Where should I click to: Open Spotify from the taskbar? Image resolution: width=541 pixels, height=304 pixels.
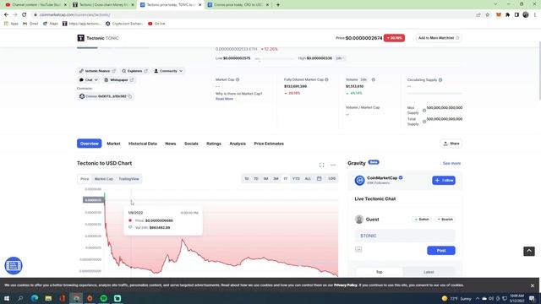(103, 298)
